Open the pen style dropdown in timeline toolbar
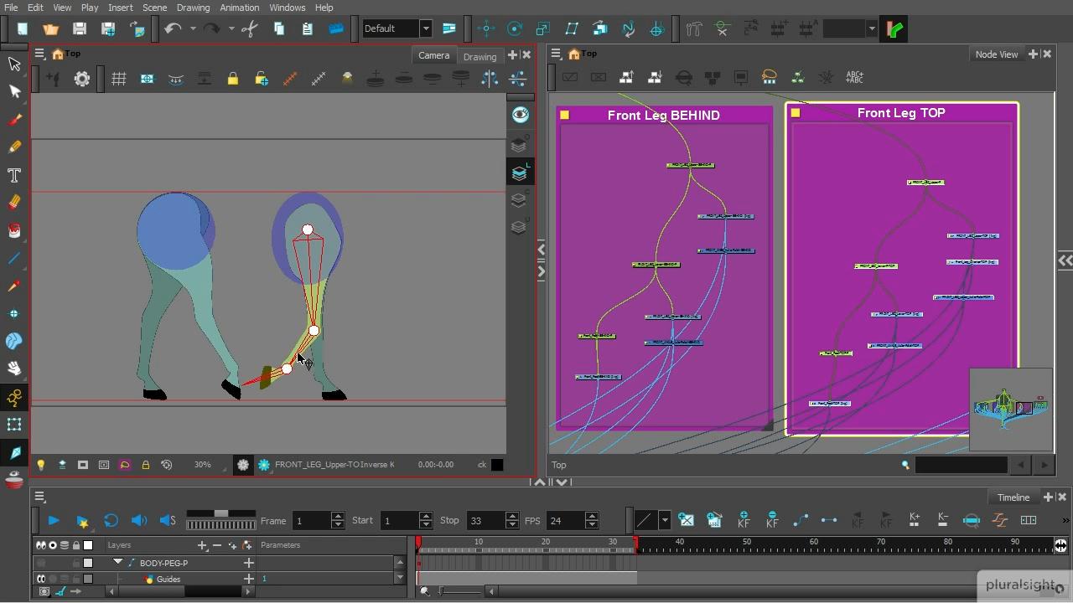The height and width of the screenshot is (603, 1073). 665,520
